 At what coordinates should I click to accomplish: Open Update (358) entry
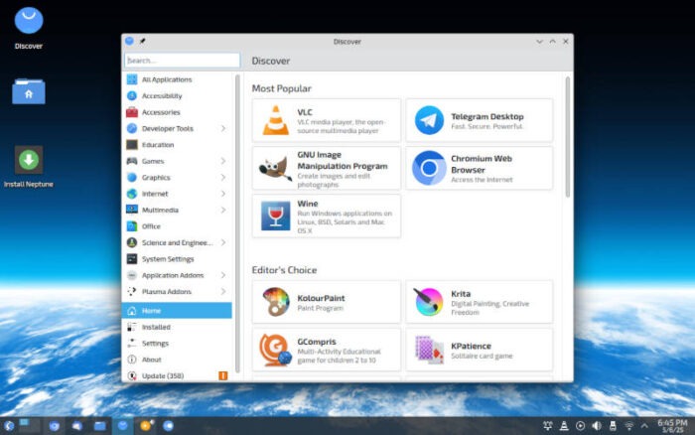point(177,375)
